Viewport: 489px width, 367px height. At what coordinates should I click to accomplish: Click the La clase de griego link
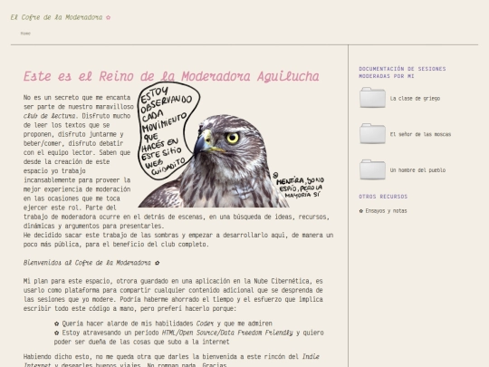[415, 99]
